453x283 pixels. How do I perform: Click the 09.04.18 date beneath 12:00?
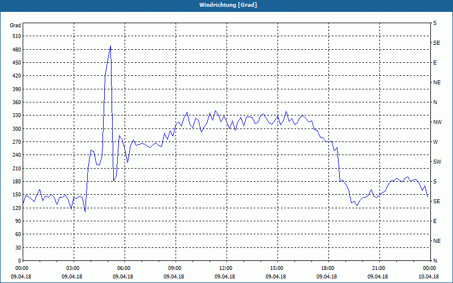click(x=225, y=277)
